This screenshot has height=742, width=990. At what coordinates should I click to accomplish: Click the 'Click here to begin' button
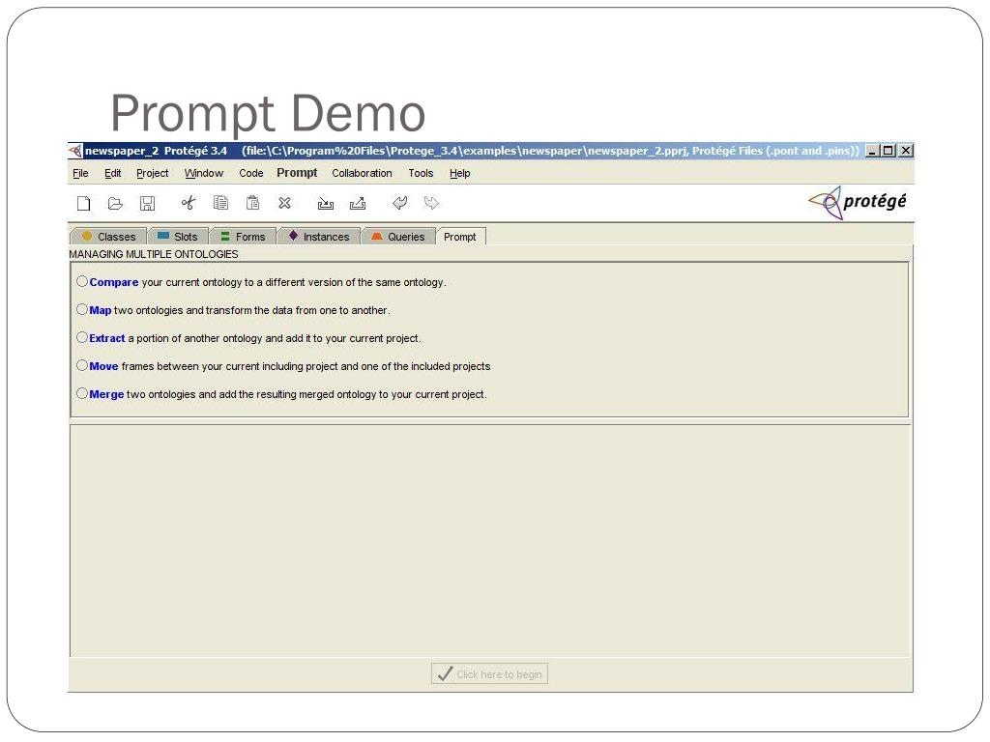click(489, 673)
